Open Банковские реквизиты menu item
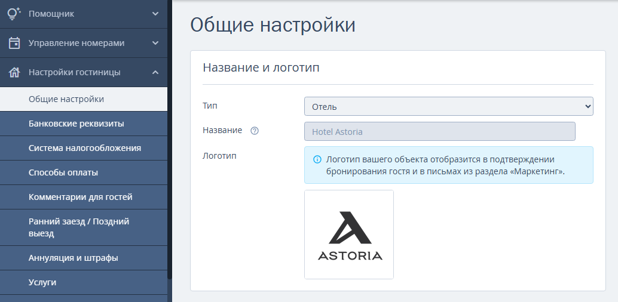 click(x=77, y=124)
